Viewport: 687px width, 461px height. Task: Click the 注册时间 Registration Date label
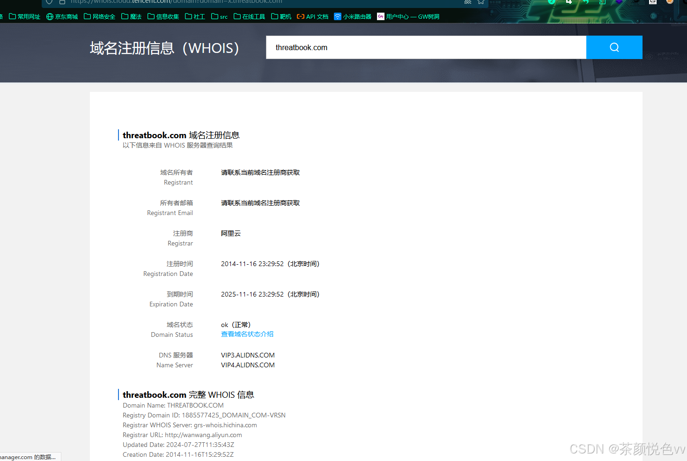[x=168, y=268]
